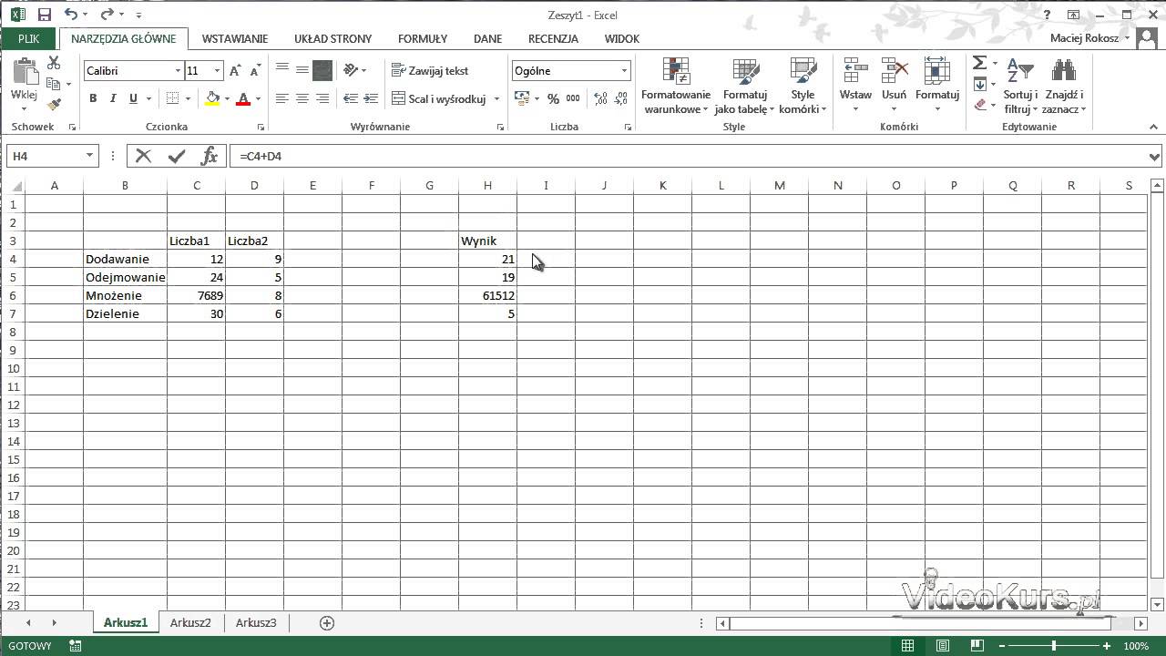Open Formatuj jako tabelę
The height and width of the screenshot is (656, 1166).
tap(744, 87)
